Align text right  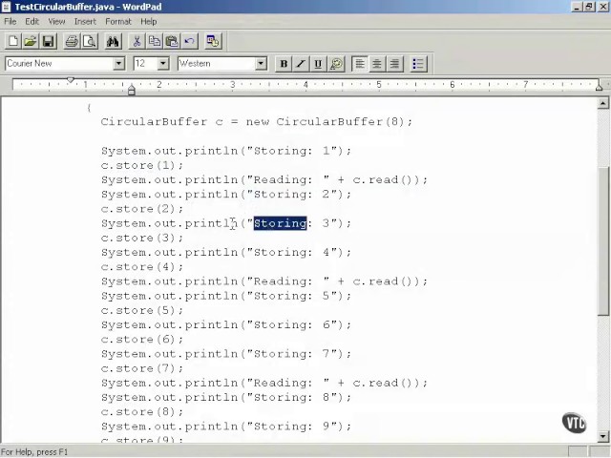click(394, 64)
